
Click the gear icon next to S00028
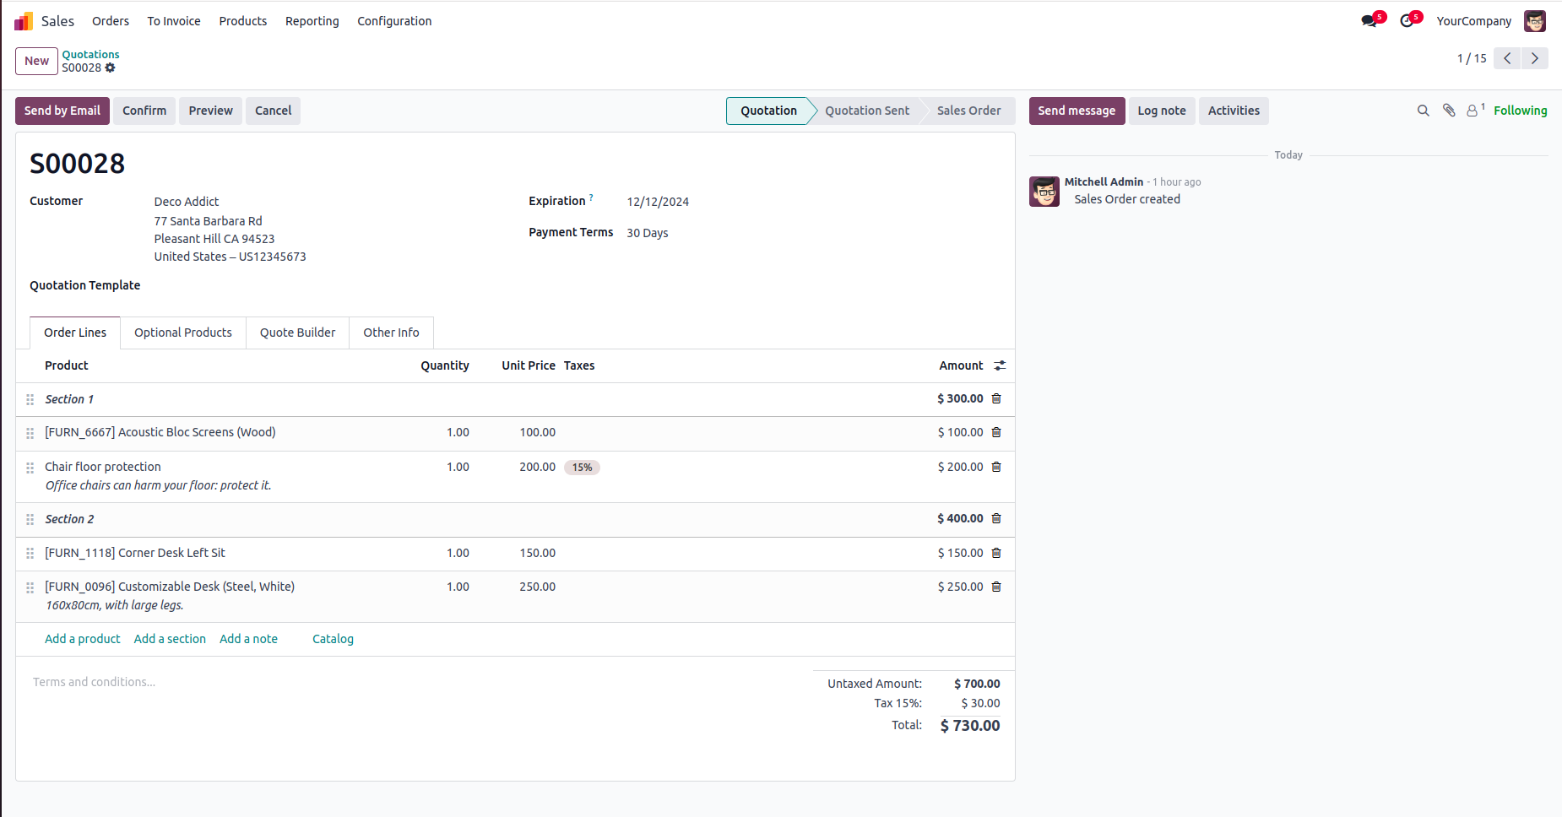(111, 68)
